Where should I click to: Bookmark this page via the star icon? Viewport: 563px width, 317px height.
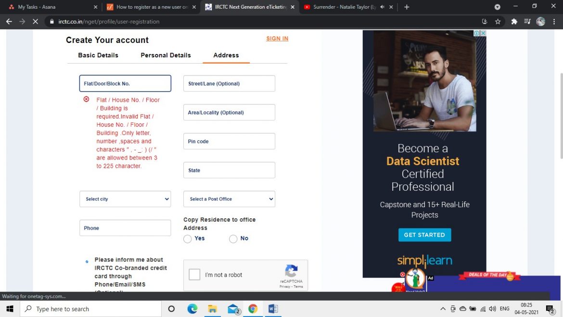[498, 22]
